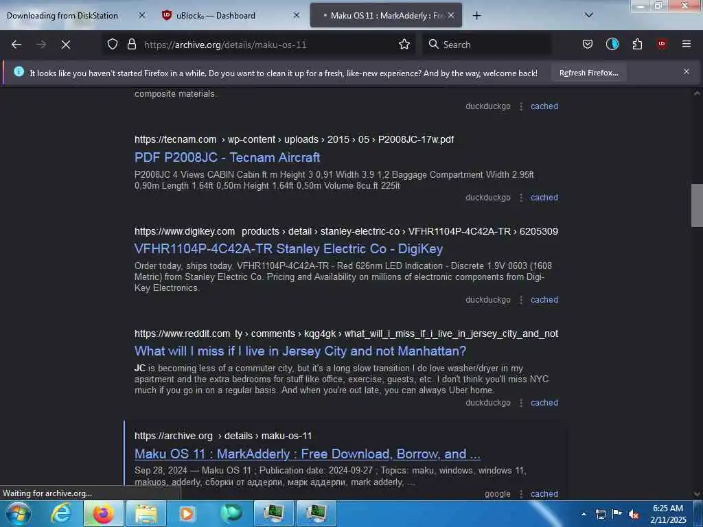View site security padlock info
Image resolution: width=703 pixels, height=527 pixels.
(x=131, y=44)
